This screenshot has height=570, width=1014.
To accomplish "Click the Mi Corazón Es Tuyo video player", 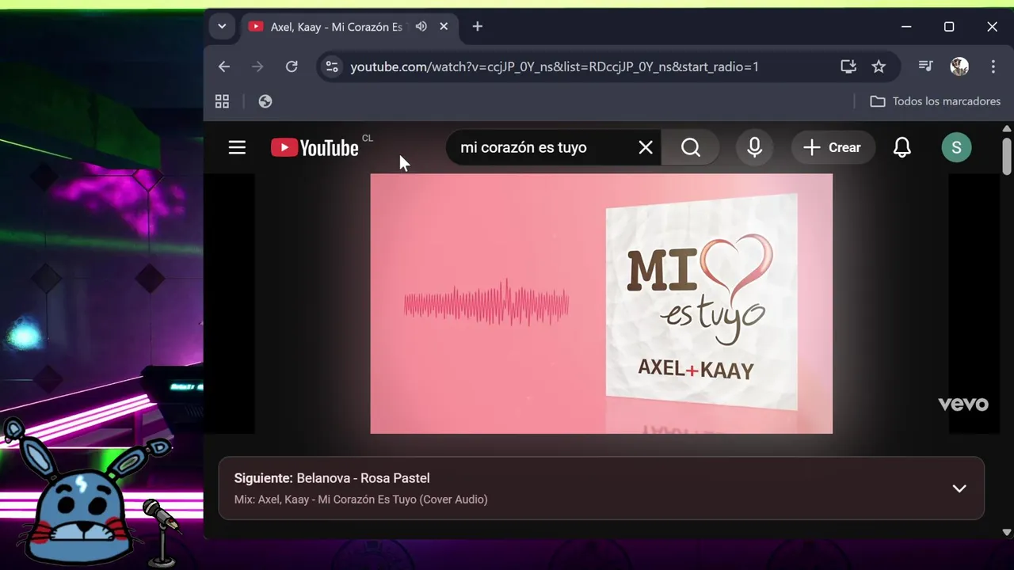I will tap(601, 304).
